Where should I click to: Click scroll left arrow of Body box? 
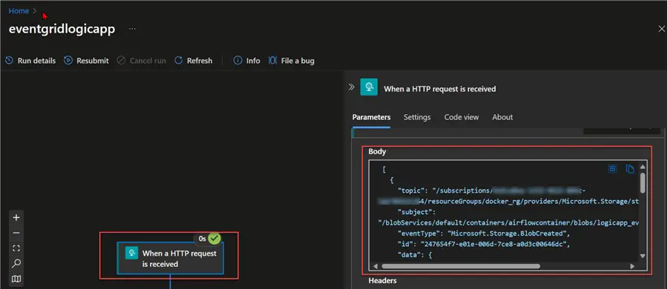(x=375, y=267)
